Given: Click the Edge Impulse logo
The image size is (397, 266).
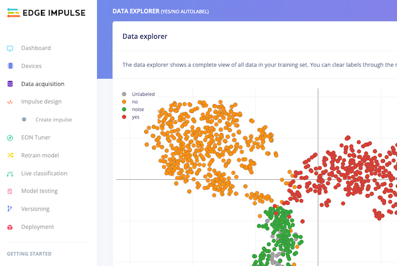Looking at the screenshot, I should click(x=46, y=13).
